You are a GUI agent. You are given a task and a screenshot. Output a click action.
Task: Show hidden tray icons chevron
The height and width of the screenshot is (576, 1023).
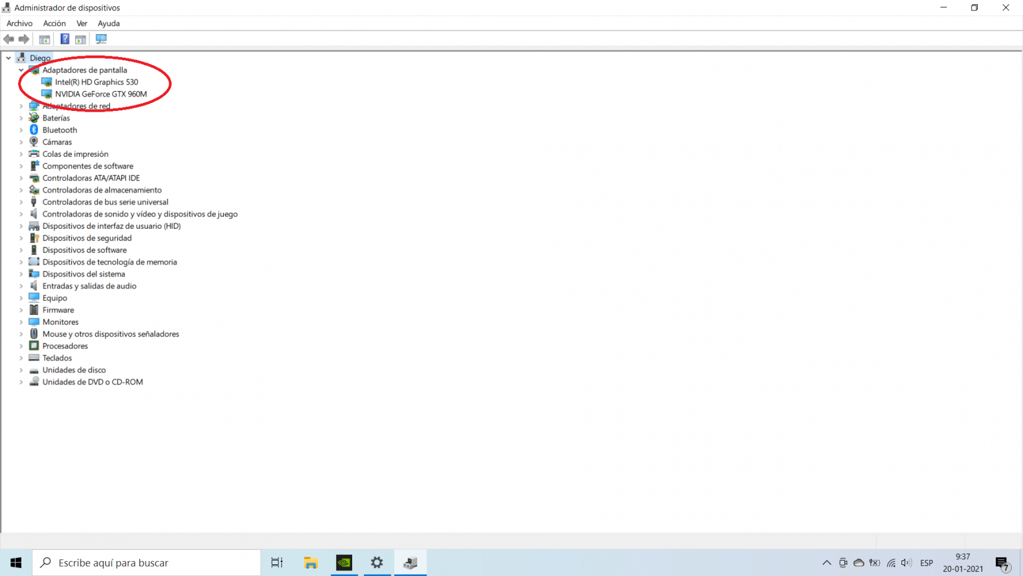[826, 563]
